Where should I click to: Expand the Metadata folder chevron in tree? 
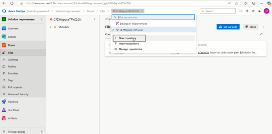click(51, 27)
